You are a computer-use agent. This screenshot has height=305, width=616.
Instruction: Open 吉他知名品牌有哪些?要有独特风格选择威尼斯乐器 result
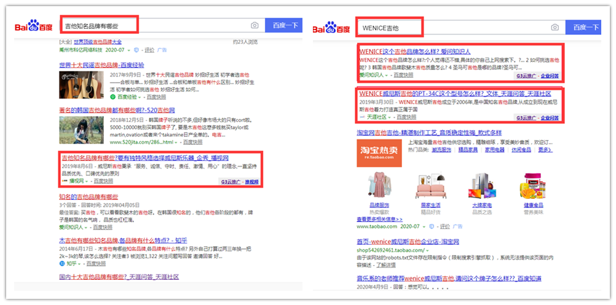point(145,158)
